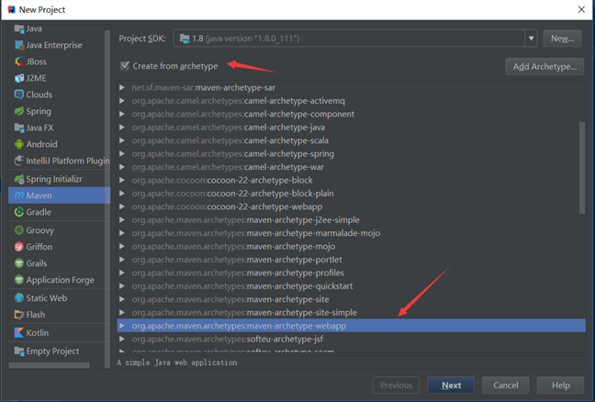Select maven-archetype-profiles row

click(x=351, y=274)
